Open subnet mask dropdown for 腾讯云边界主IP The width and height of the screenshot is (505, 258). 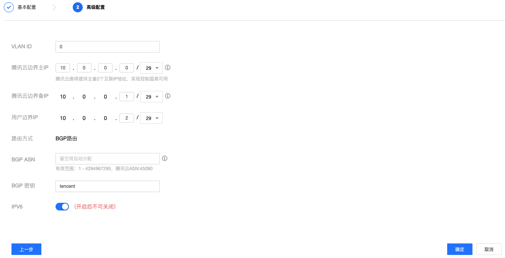[152, 68]
